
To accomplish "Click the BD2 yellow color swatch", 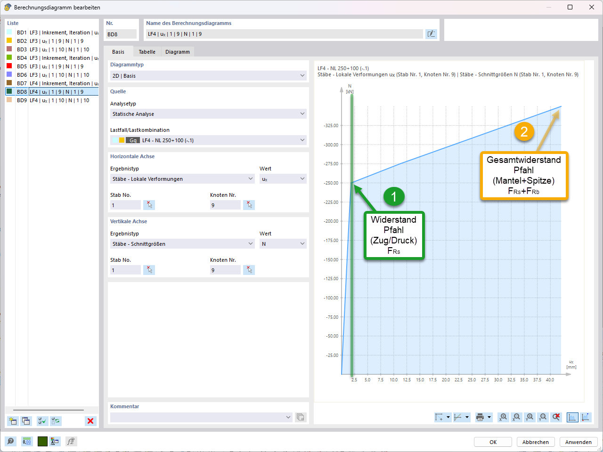I will [9, 40].
